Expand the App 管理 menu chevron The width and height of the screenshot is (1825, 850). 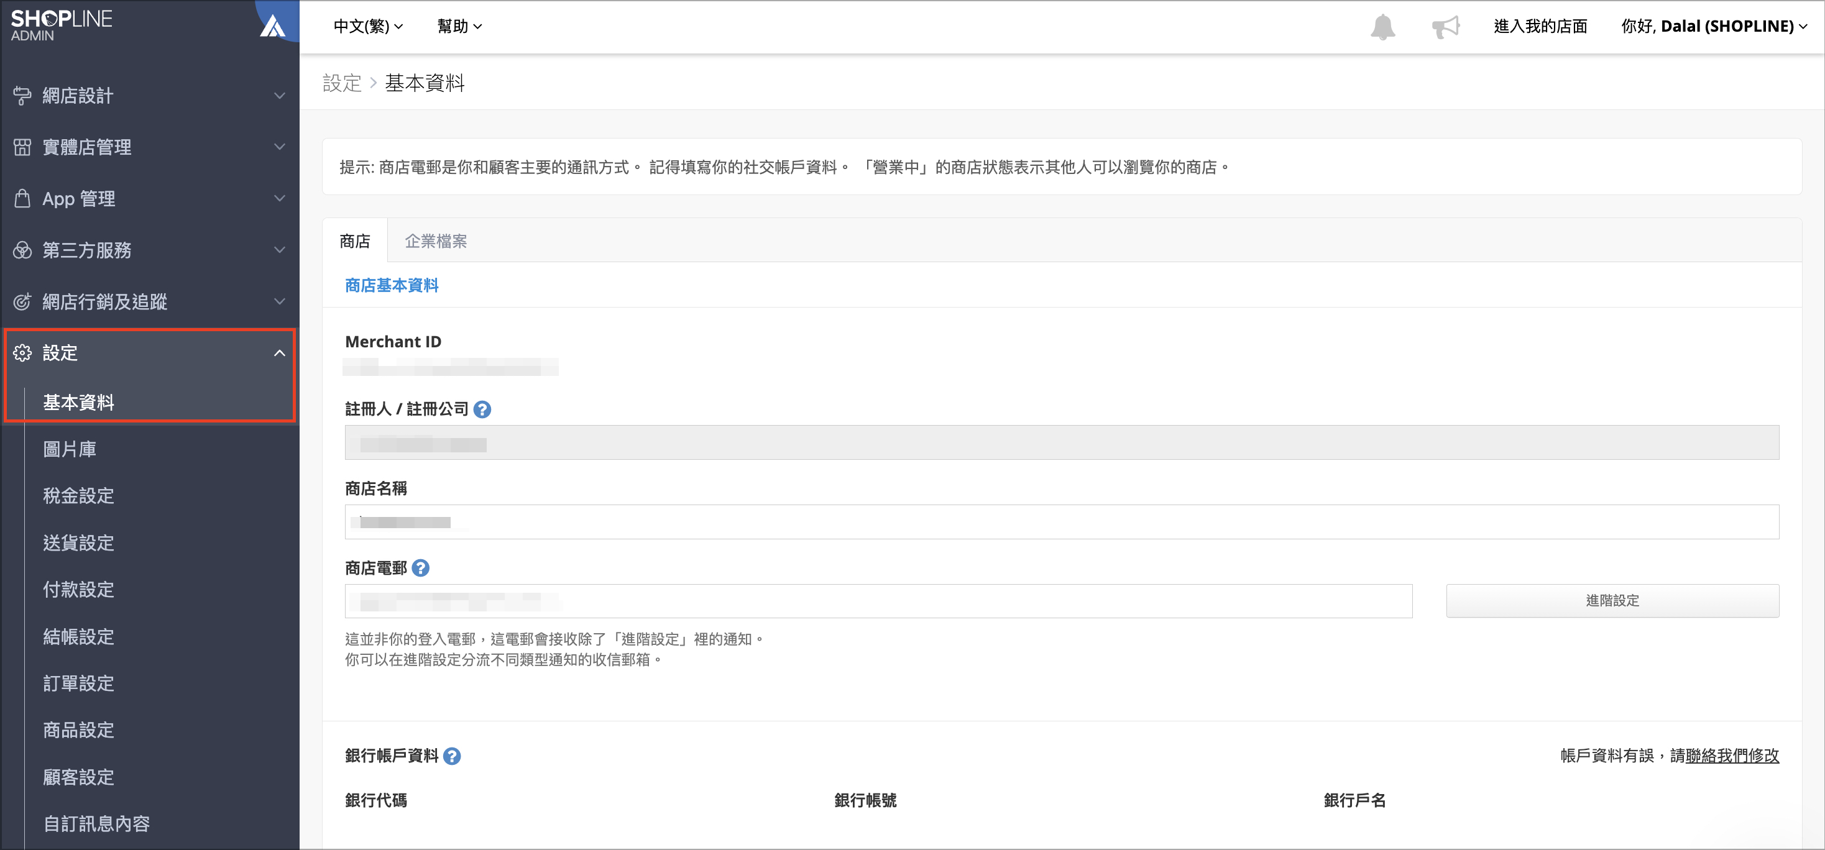pyautogui.click(x=280, y=198)
